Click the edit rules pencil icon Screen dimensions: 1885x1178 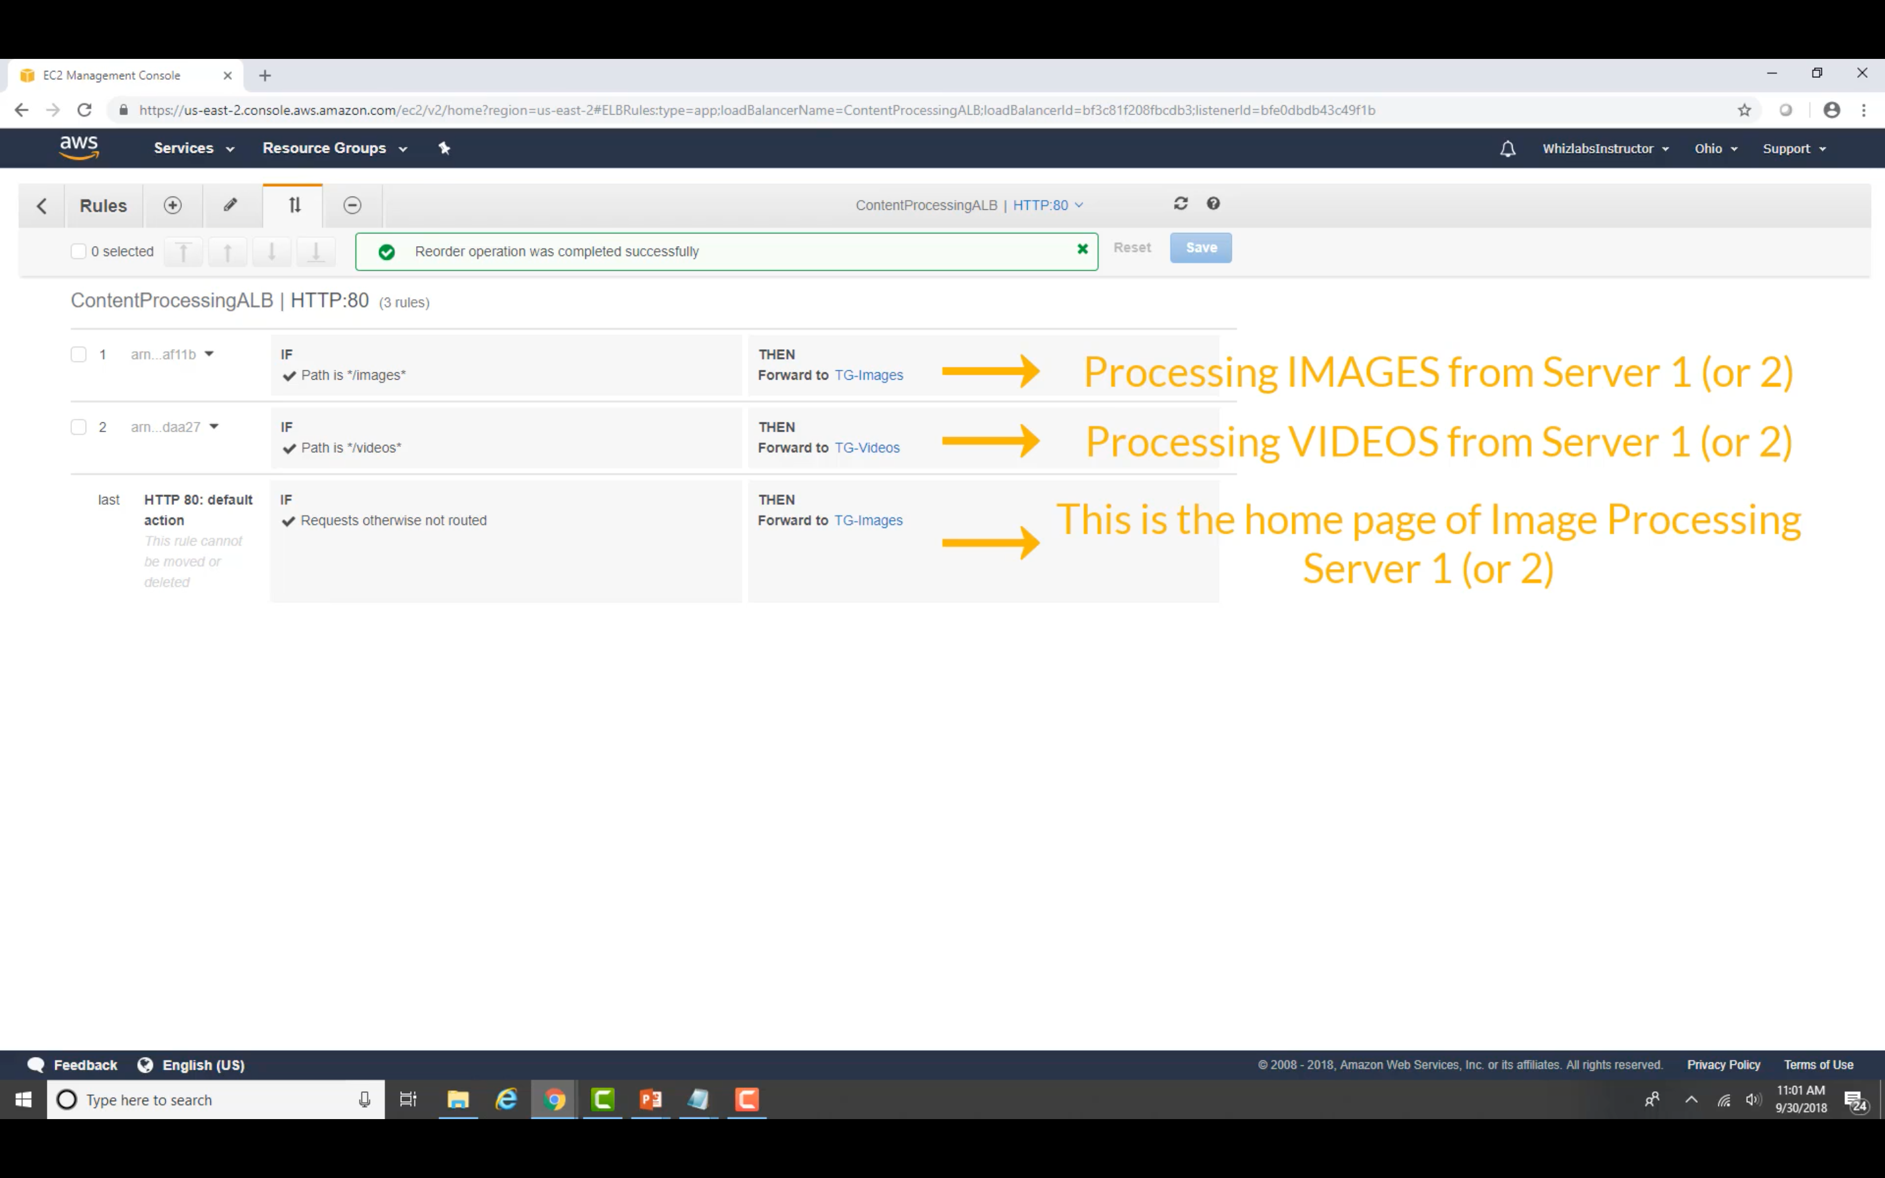(230, 205)
